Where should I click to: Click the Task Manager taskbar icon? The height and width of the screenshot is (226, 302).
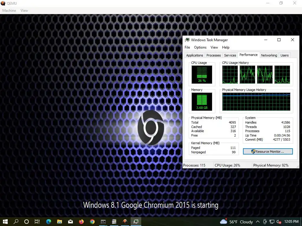136,222
